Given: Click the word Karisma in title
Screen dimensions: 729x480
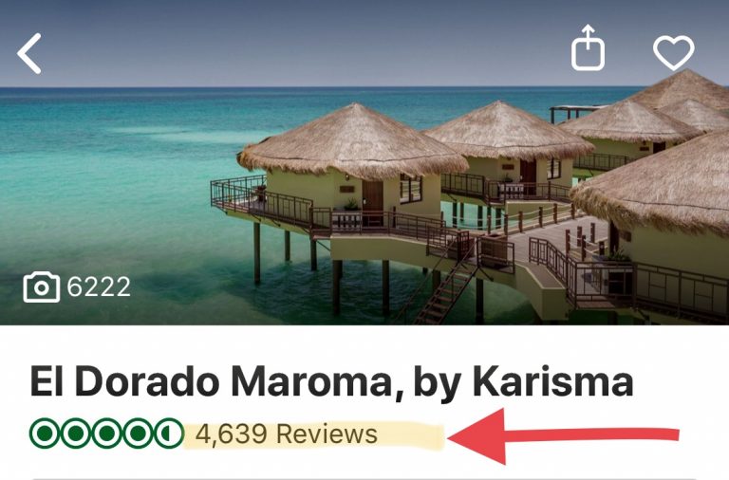Looking at the screenshot, I should [552, 382].
